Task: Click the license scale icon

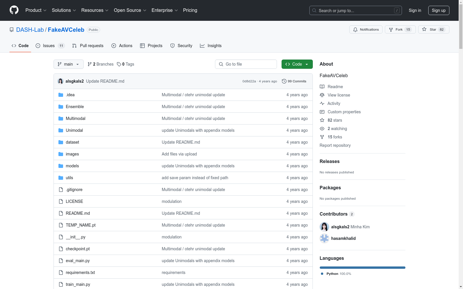Action: point(322,95)
